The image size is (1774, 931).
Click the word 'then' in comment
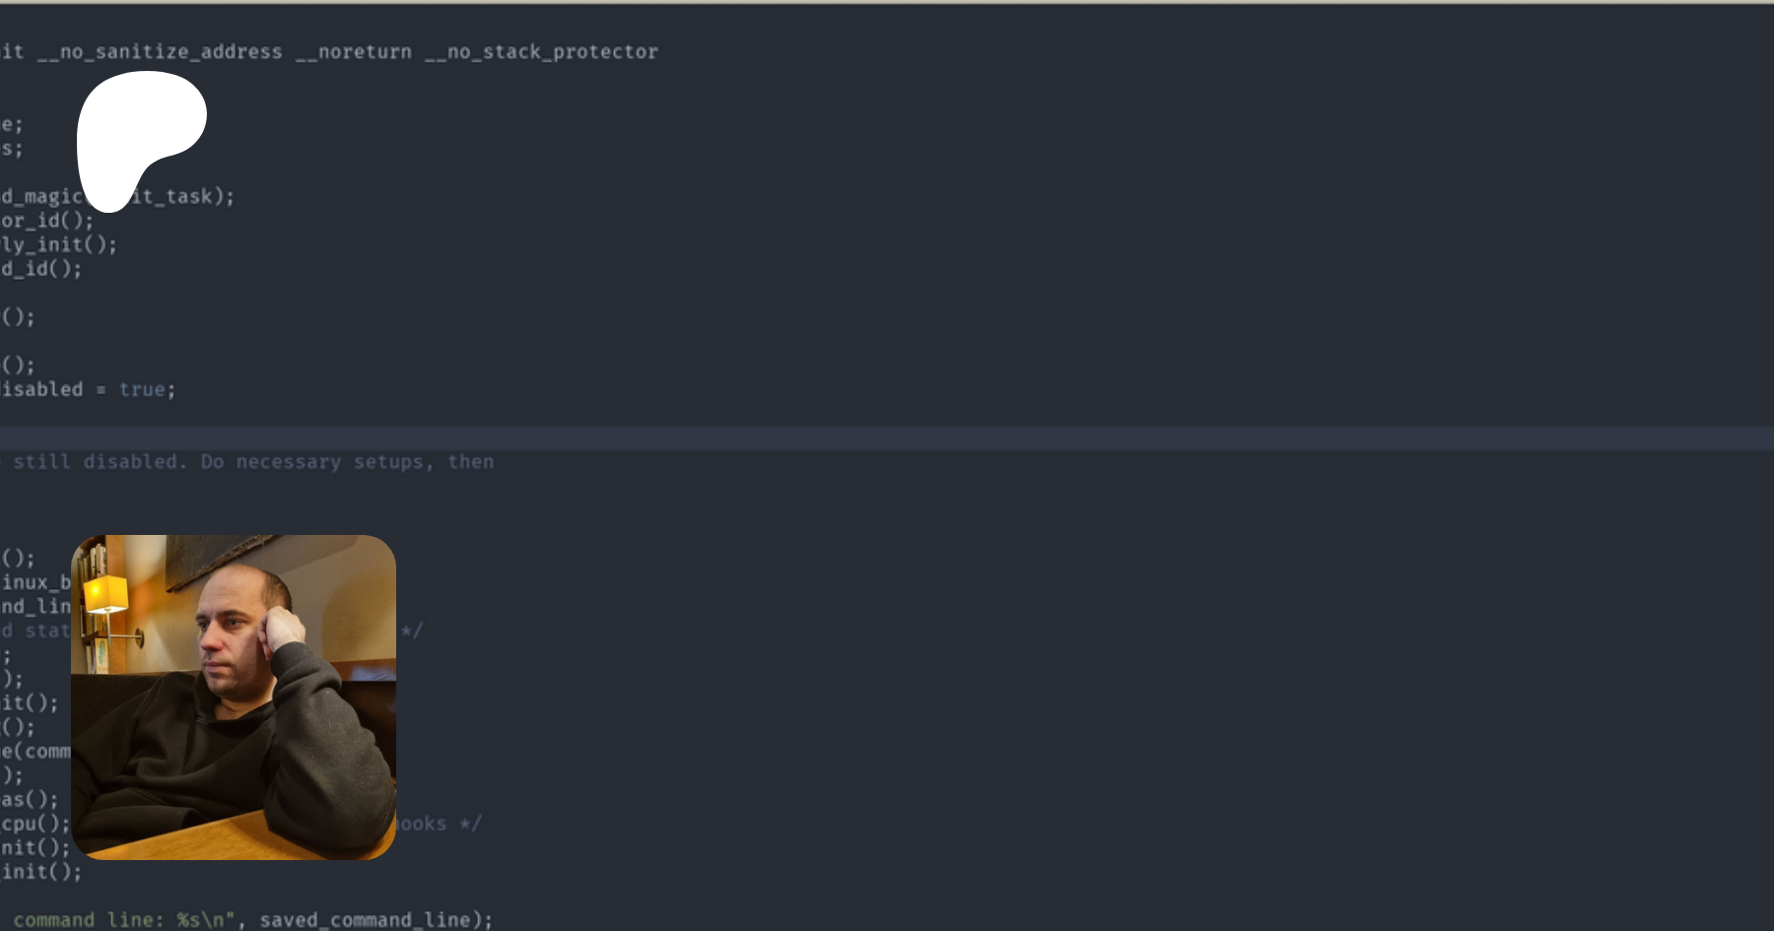point(470,462)
